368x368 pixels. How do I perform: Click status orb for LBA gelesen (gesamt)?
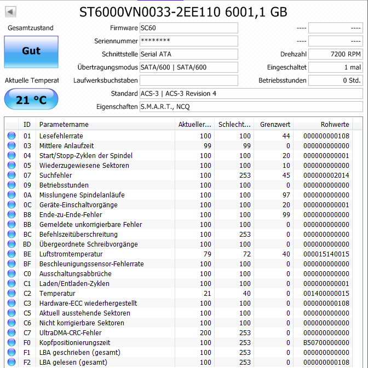pos(12,363)
